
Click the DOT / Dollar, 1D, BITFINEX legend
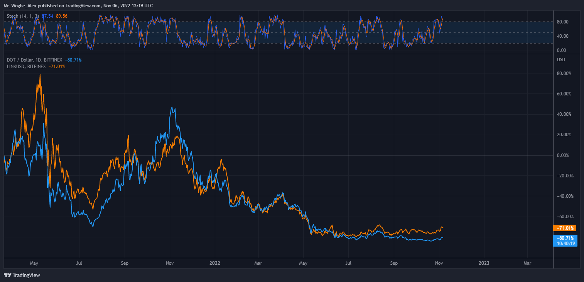tap(35, 60)
